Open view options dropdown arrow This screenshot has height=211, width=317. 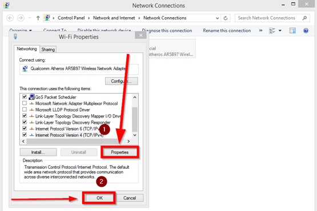click(x=280, y=30)
